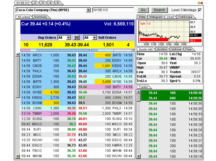
Task: Click order book scroll-up arrow
Action: pyautogui.click(x=18, y=54)
